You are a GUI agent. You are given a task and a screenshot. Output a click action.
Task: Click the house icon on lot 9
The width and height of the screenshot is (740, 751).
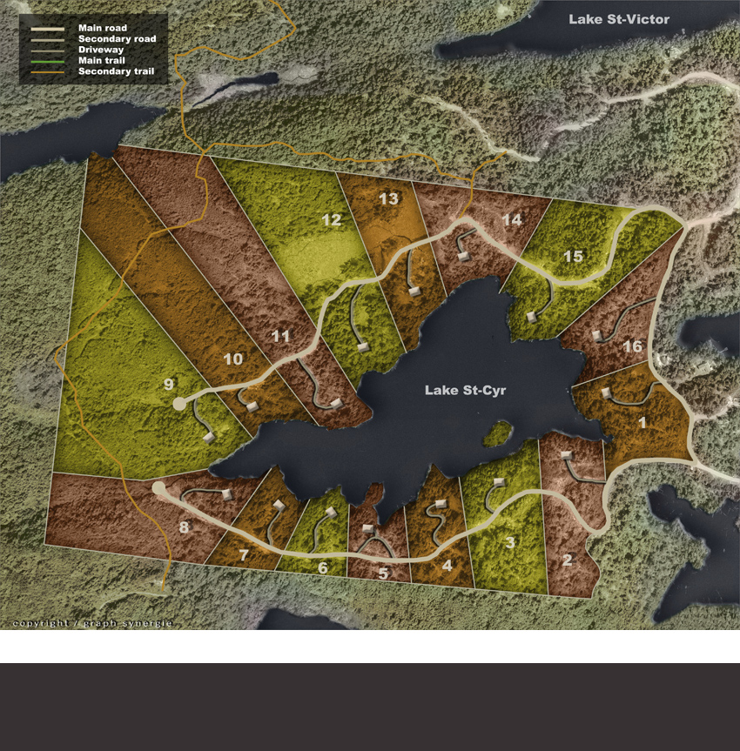tap(208, 437)
